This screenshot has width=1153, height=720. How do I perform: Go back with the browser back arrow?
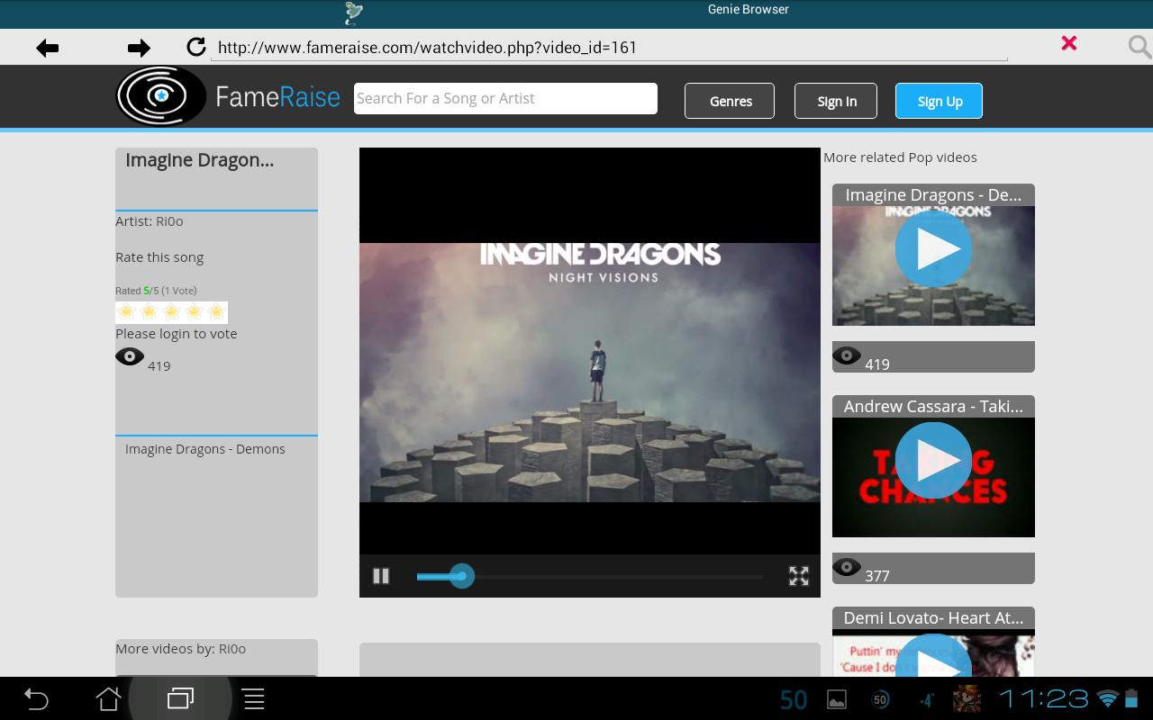(48, 48)
